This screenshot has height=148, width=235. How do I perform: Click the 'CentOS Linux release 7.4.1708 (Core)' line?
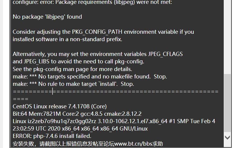[60, 107]
